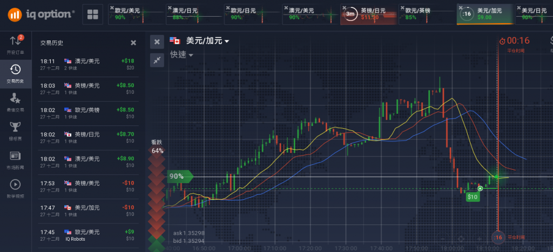This screenshot has width=553, height=252.
Task: Open the 快速 option type dropdown
Action: click(181, 54)
